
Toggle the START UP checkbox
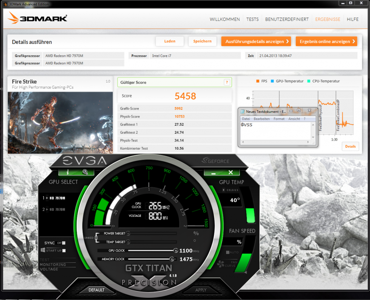pos(64,250)
